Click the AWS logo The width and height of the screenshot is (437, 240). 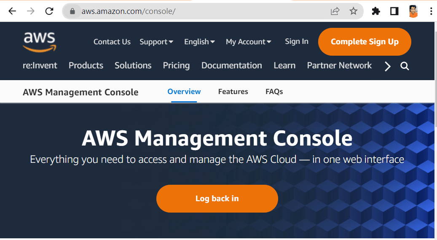tap(39, 41)
